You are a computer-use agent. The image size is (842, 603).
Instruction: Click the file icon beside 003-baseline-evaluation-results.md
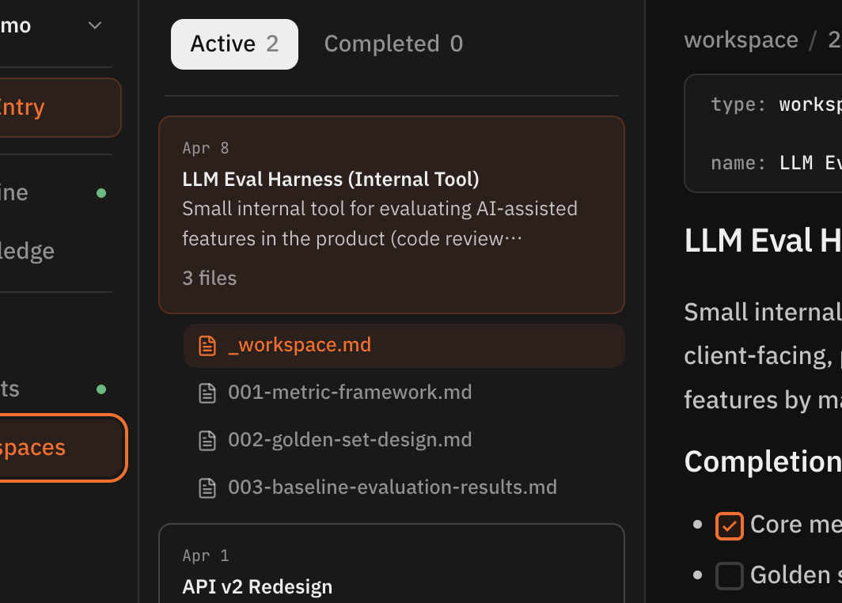click(x=207, y=487)
